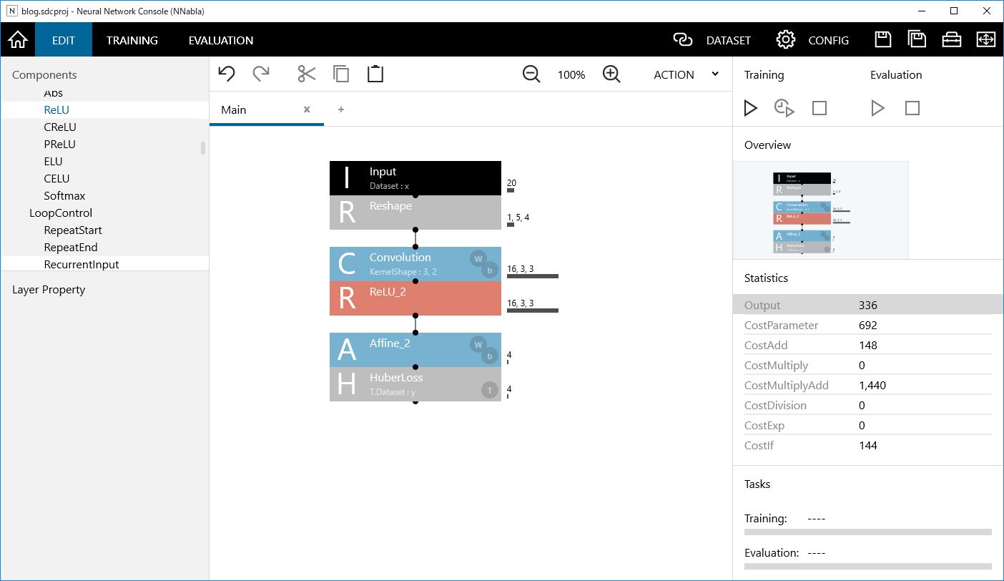Open the ACTION dropdown menu
Image resolution: width=1004 pixels, height=581 pixels.
pos(685,74)
